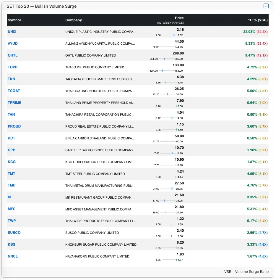Click AYUD change 5.33% (23.4X)
Image resolution: width=276 pixels, height=280 pixels.
[x=256, y=44]
